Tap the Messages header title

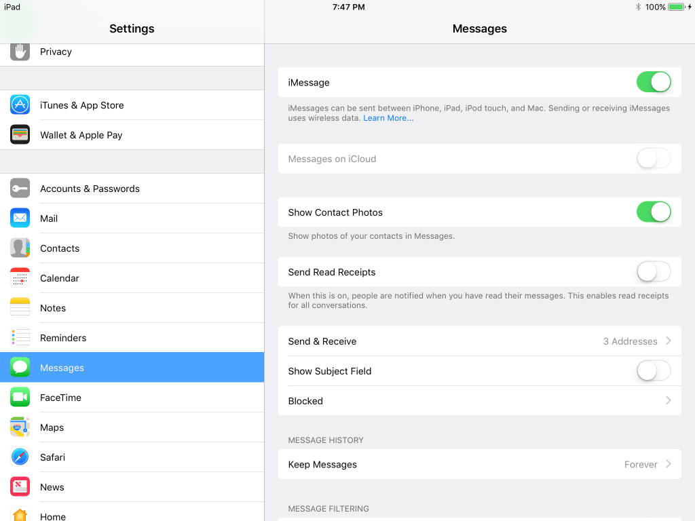[480, 28]
